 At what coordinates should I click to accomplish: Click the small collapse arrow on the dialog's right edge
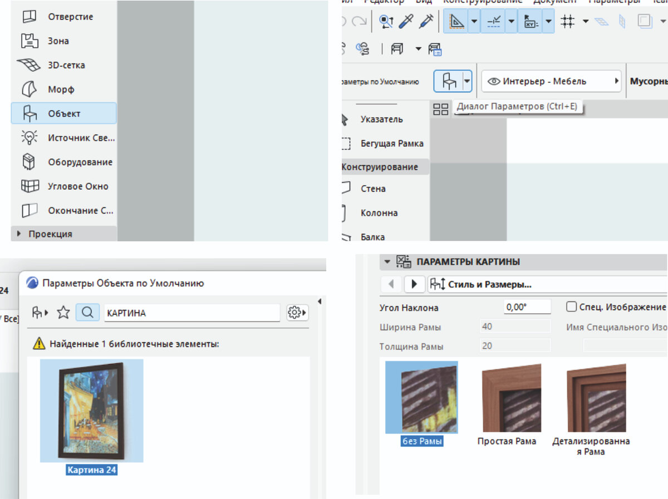pyautogui.click(x=320, y=302)
